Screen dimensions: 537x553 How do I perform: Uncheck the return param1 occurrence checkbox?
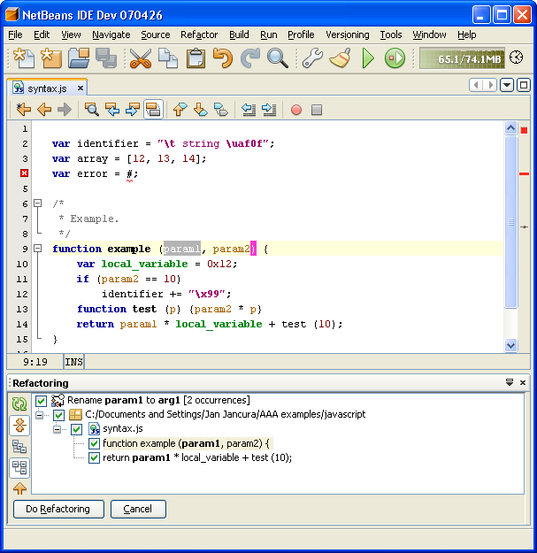coord(94,457)
